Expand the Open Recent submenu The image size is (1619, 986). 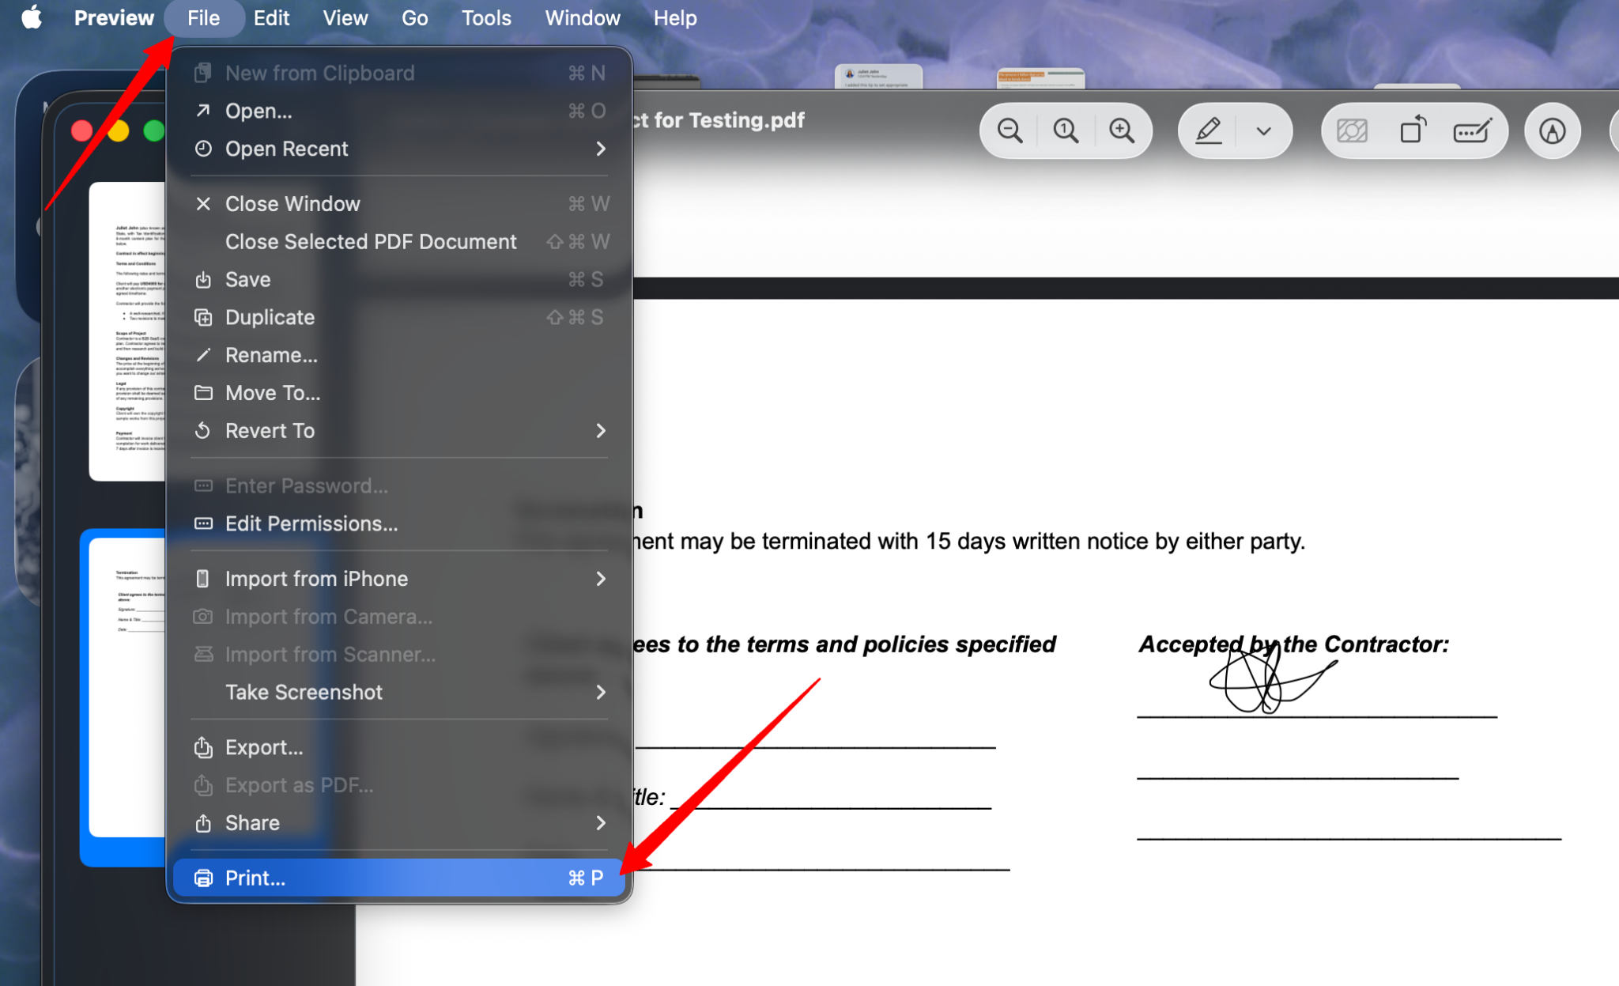tap(399, 149)
